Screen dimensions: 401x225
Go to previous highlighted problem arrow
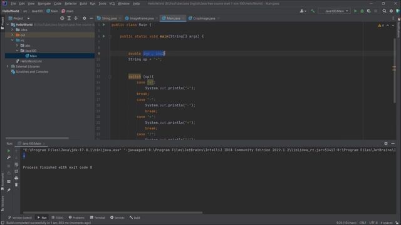pos(388,25)
